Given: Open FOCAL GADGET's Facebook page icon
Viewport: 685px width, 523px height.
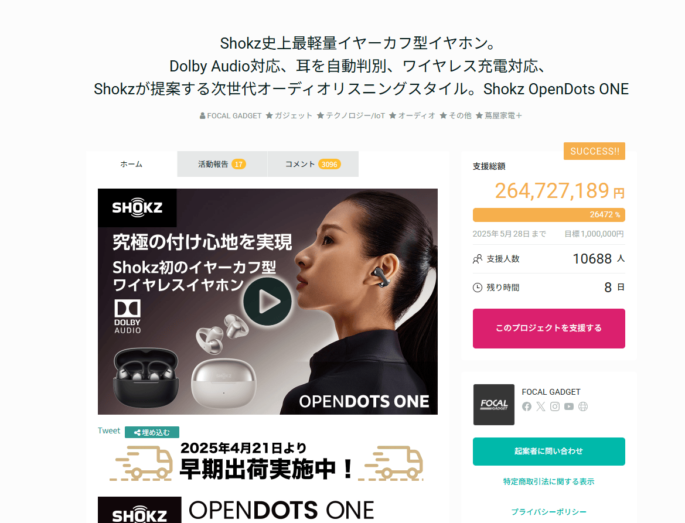Looking at the screenshot, I should [x=527, y=406].
